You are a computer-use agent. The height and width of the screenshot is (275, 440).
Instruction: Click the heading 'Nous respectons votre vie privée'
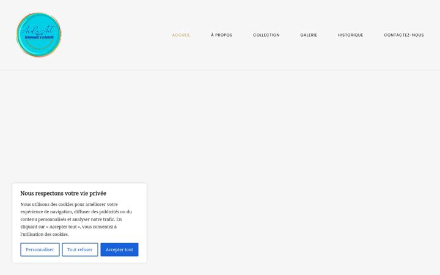(x=64, y=193)
